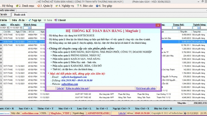Screen dimensions: 207x116
Task: Select highlighted row 44814/PBH
Action: coord(32,42)
